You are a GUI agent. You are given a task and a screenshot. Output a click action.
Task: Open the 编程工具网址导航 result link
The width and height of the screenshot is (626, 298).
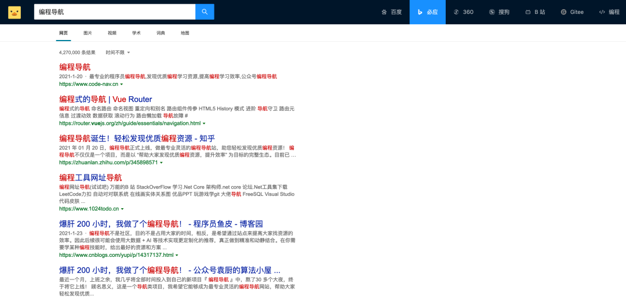pyautogui.click(x=90, y=177)
